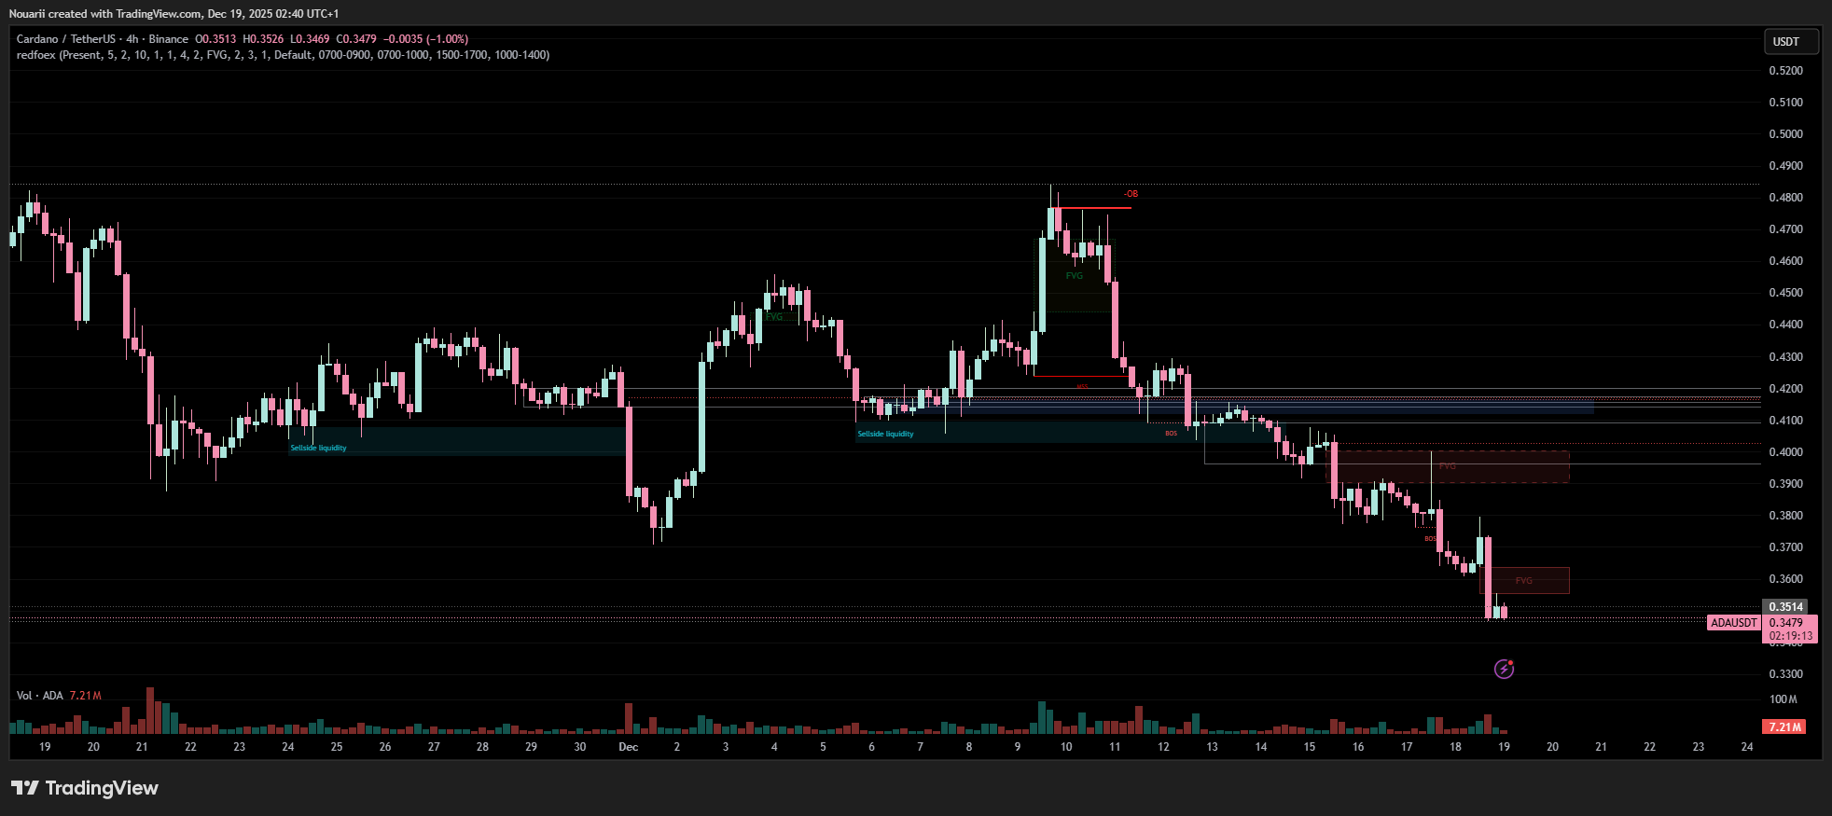Image resolution: width=1832 pixels, height=816 pixels.
Task: Click the Dec label on time axis
Action: pyautogui.click(x=629, y=747)
